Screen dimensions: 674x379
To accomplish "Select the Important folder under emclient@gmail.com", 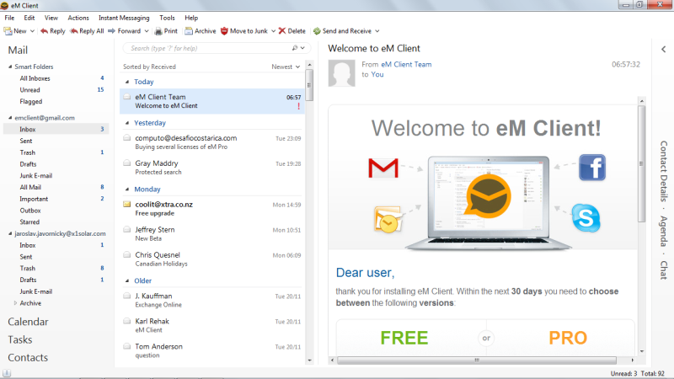I will [34, 199].
